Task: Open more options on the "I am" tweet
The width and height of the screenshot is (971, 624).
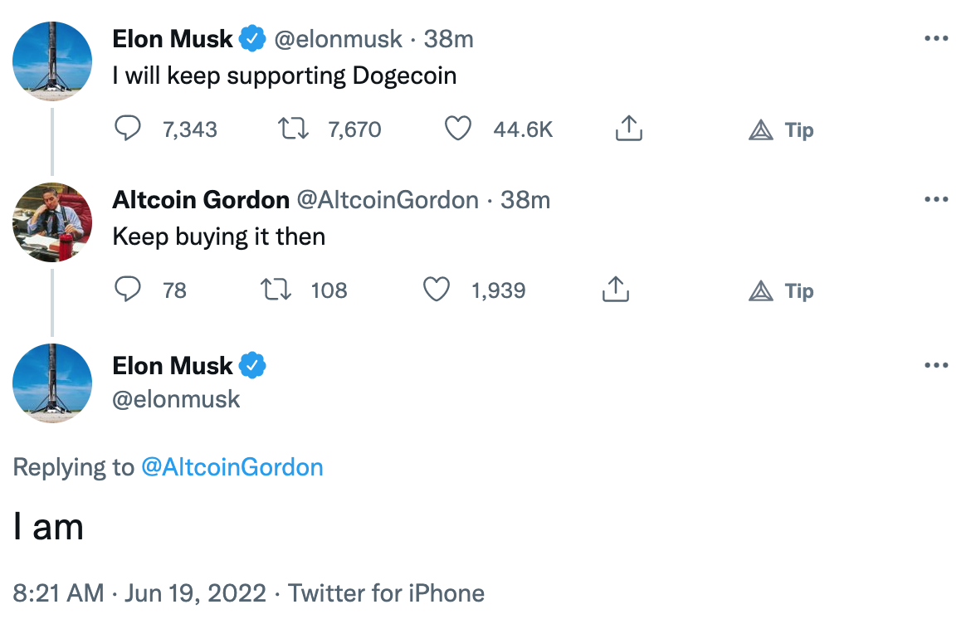Action: (x=935, y=366)
